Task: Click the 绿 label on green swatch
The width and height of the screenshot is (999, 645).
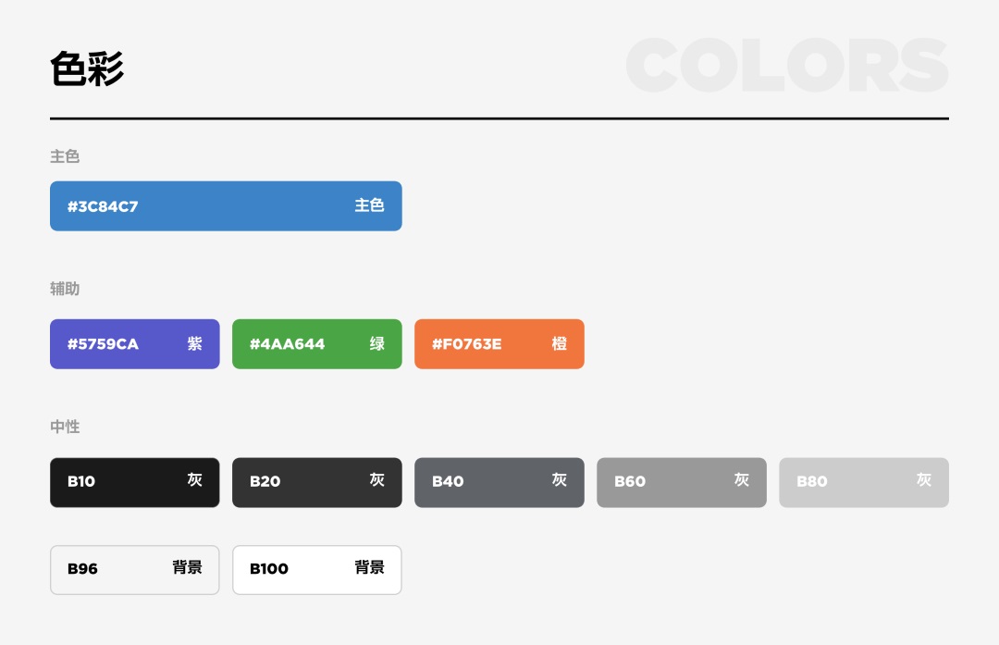Action: [x=377, y=343]
